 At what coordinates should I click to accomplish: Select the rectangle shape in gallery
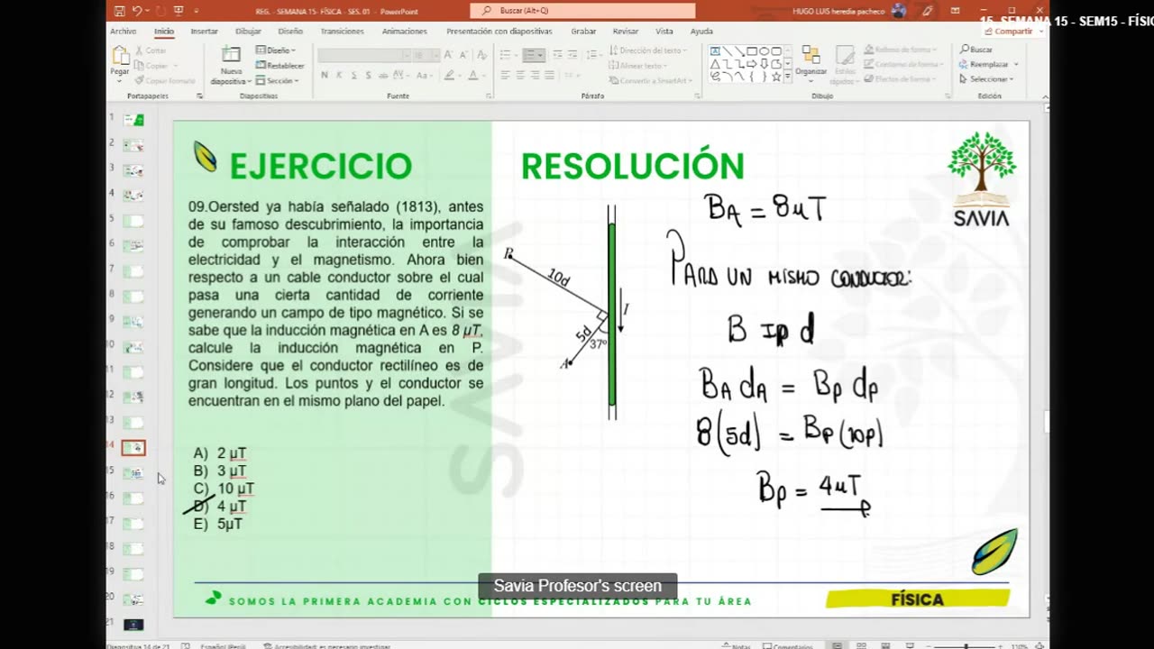click(x=752, y=51)
